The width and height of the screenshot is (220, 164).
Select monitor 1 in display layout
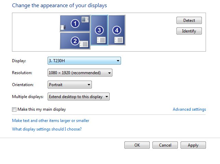click(75, 23)
